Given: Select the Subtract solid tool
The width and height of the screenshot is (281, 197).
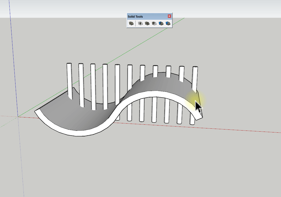Looking at the screenshot, I should click(x=154, y=23).
